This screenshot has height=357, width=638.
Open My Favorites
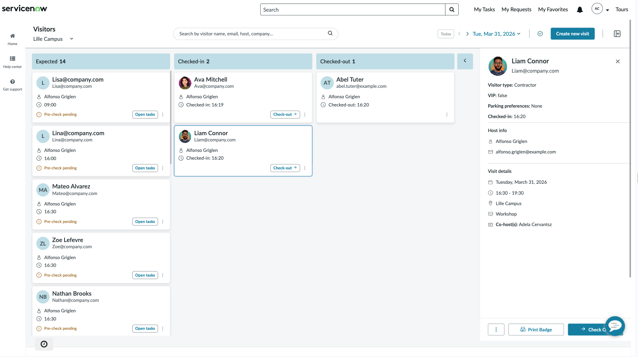pyautogui.click(x=553, y=9)
